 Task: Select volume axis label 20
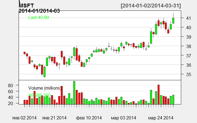click(x=11, y=103)
